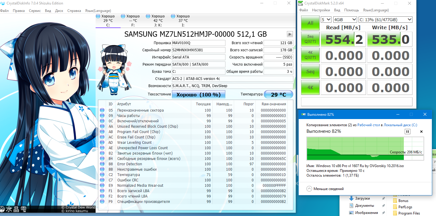Click status orb for Wear Leveling Count row

102,143
